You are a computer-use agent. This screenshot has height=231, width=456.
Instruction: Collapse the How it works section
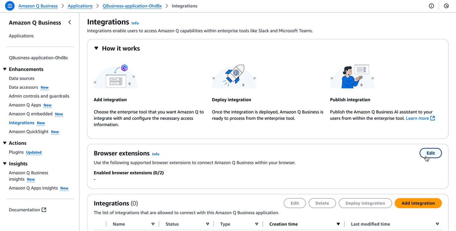pyautogui.click(x=96, y=48)
